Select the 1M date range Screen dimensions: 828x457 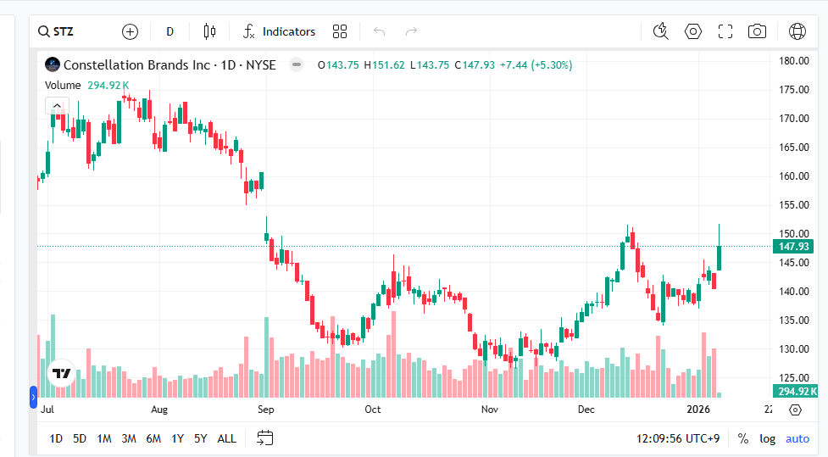104,438
